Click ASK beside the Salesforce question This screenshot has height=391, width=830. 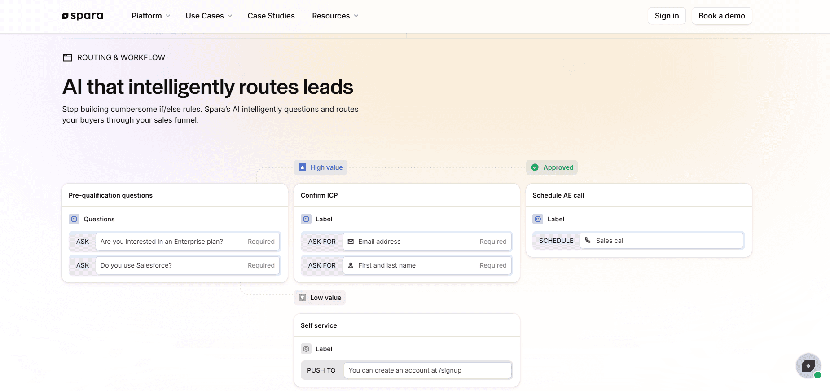(83, 265)
